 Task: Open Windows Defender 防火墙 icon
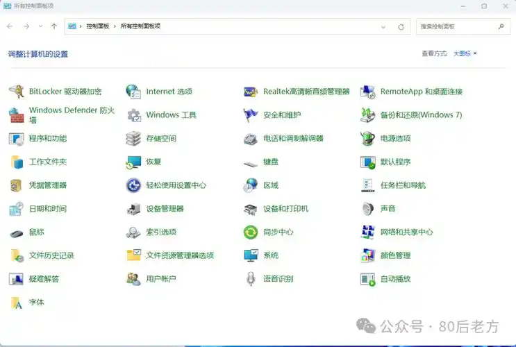click(x=17, y=115)
